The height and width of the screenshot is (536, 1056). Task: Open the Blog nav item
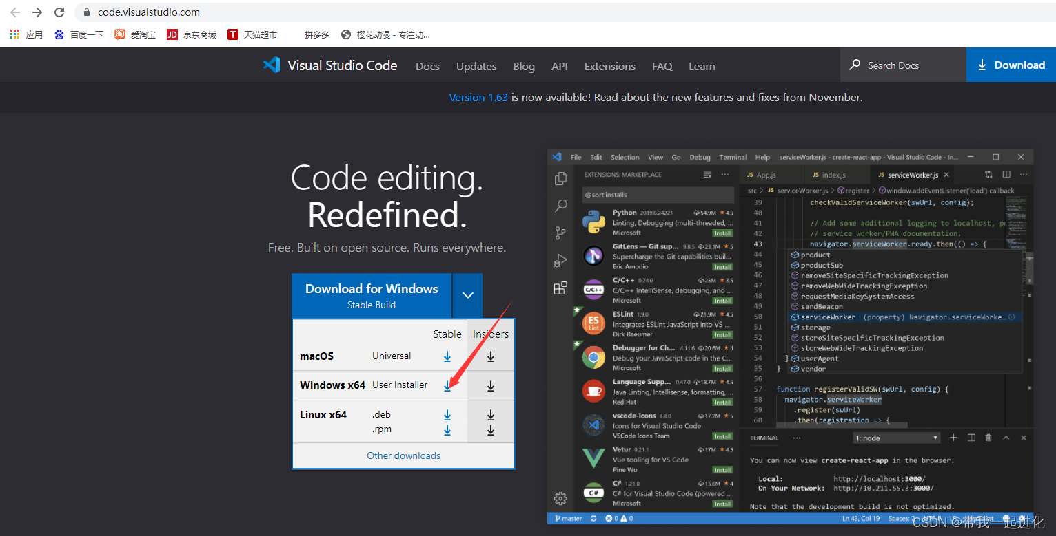(x=524, y=66)
